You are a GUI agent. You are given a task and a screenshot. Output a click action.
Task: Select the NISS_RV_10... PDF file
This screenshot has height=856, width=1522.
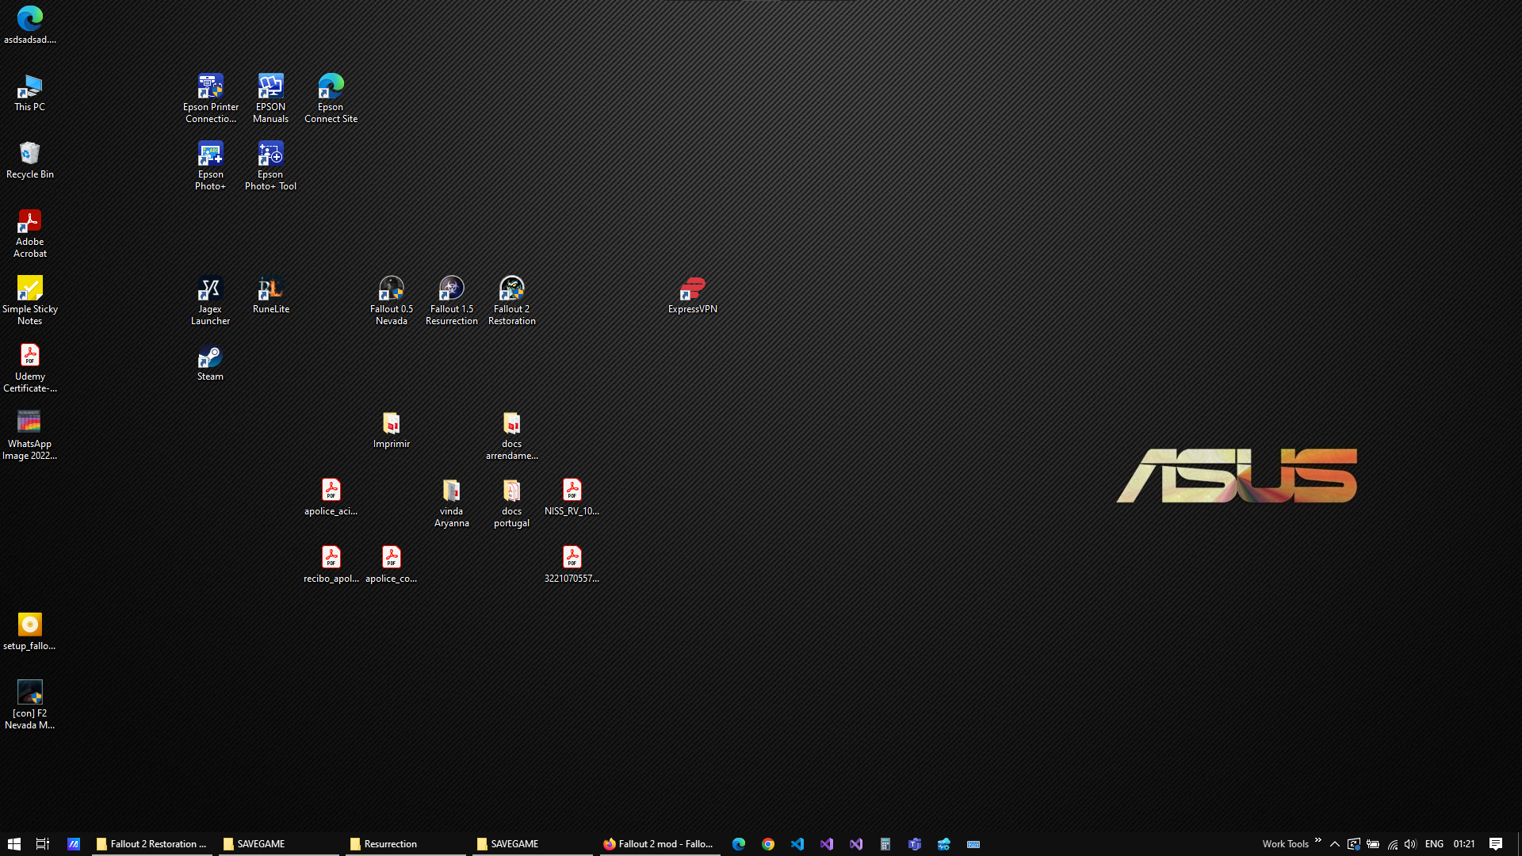point(572,496)
